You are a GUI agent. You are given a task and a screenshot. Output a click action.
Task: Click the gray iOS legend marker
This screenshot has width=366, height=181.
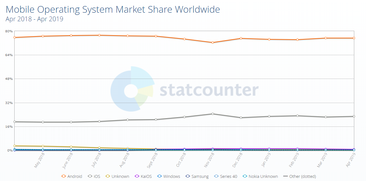point(89,176)
